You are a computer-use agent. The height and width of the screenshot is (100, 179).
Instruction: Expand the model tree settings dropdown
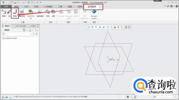coord(27,30)
